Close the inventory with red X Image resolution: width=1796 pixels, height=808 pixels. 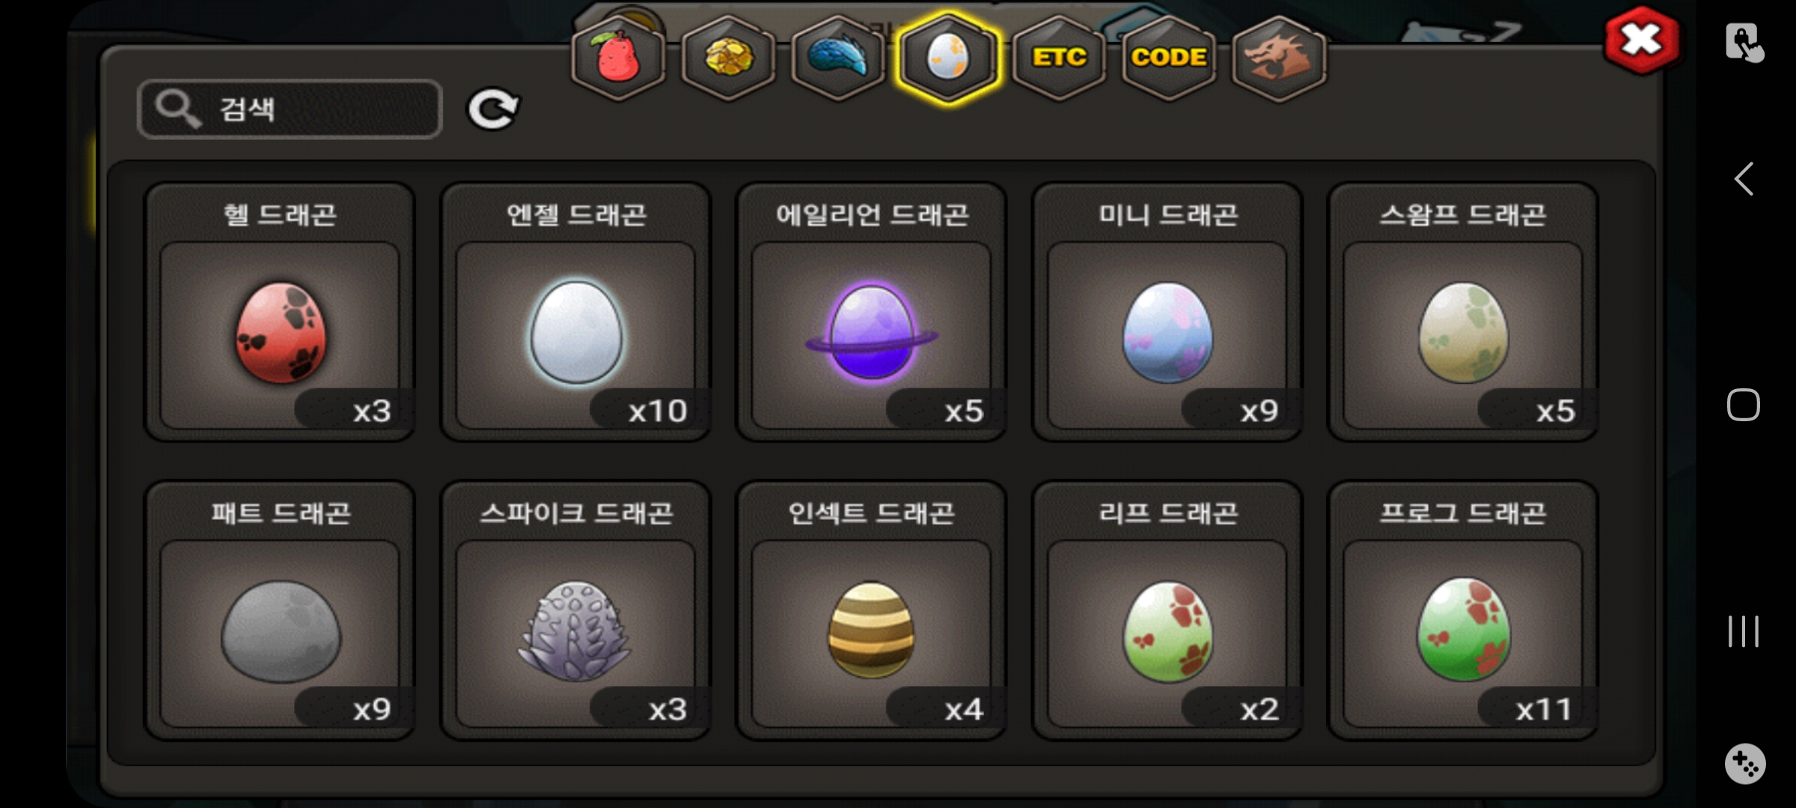(x=1642, y=40)
